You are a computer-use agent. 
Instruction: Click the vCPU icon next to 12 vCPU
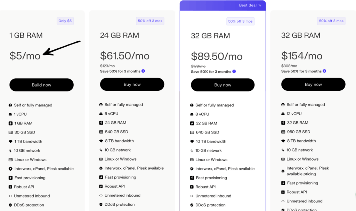coord(283,114)
